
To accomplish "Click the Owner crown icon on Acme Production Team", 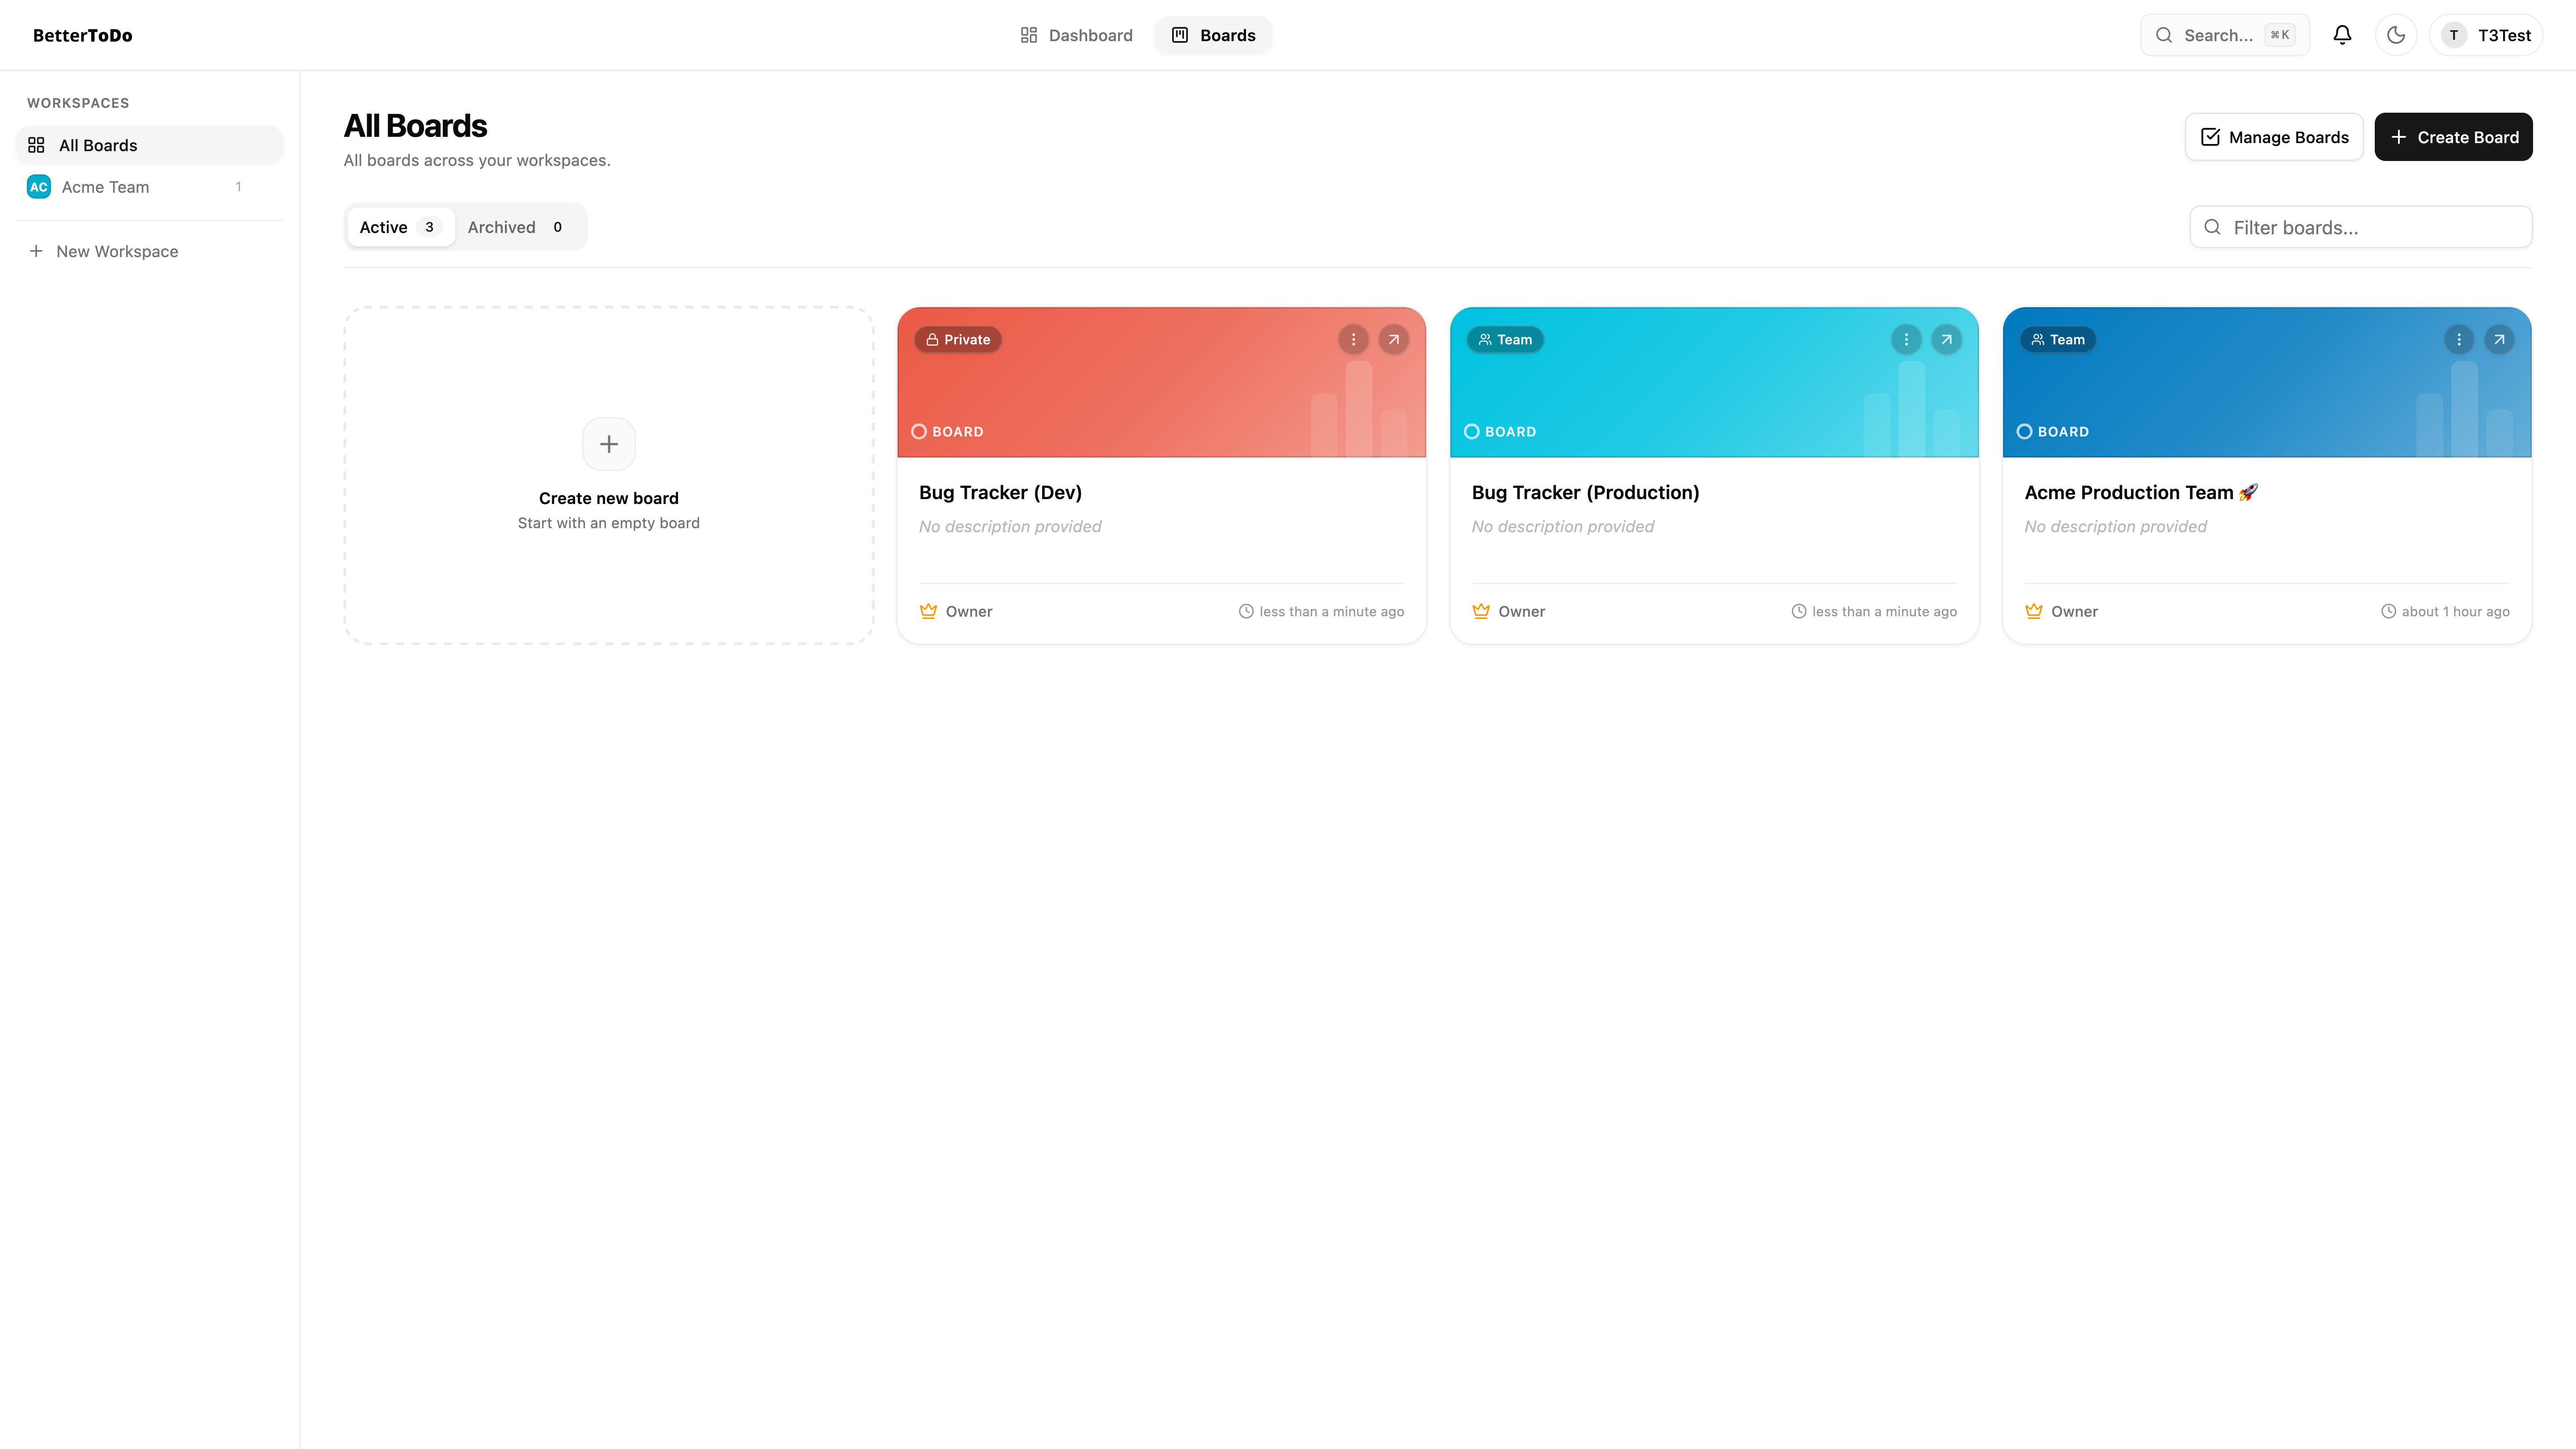I will [2034, 611].
